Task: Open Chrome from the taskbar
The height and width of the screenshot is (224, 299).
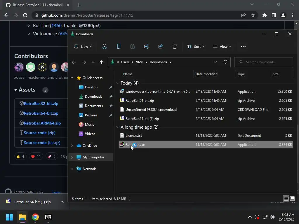Action: tap(35, 217)
